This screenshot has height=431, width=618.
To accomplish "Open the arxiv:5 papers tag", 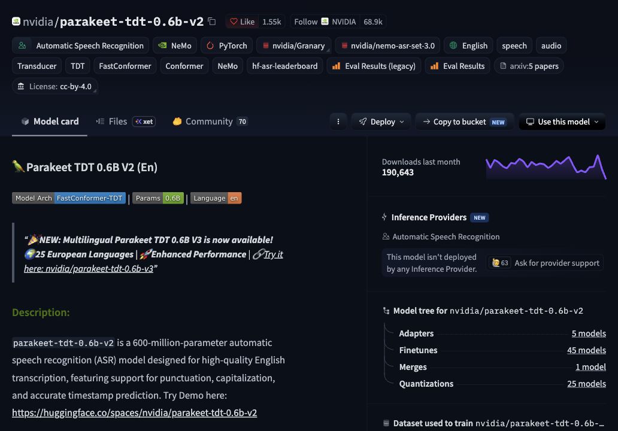I will pos(529,66).
